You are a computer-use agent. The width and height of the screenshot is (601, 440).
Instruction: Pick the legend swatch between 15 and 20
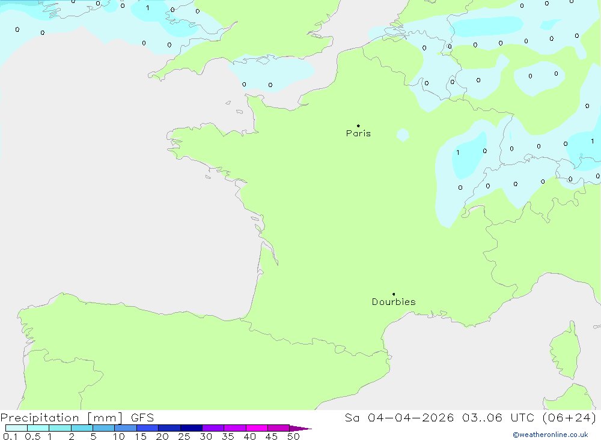(x=148, y=428)
